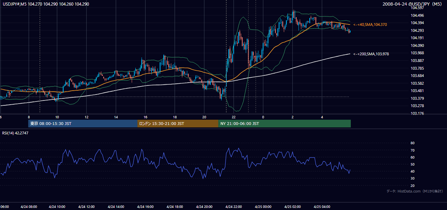Click bottom axis label 4/24 10:00
The image size is (447, 210).
(58, 207)
